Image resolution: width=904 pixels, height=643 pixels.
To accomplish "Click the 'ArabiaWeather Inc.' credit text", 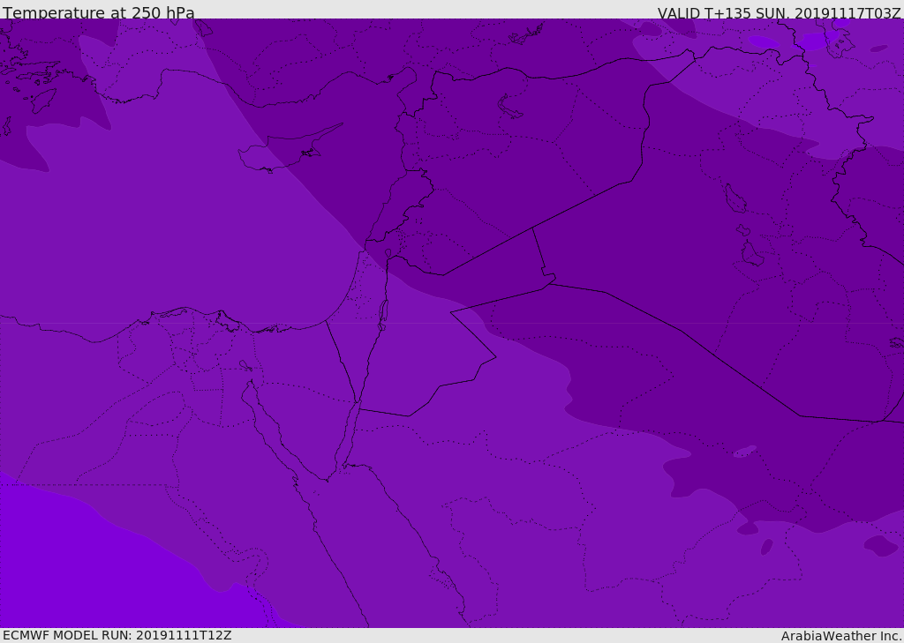I will [x=840, y=636].
